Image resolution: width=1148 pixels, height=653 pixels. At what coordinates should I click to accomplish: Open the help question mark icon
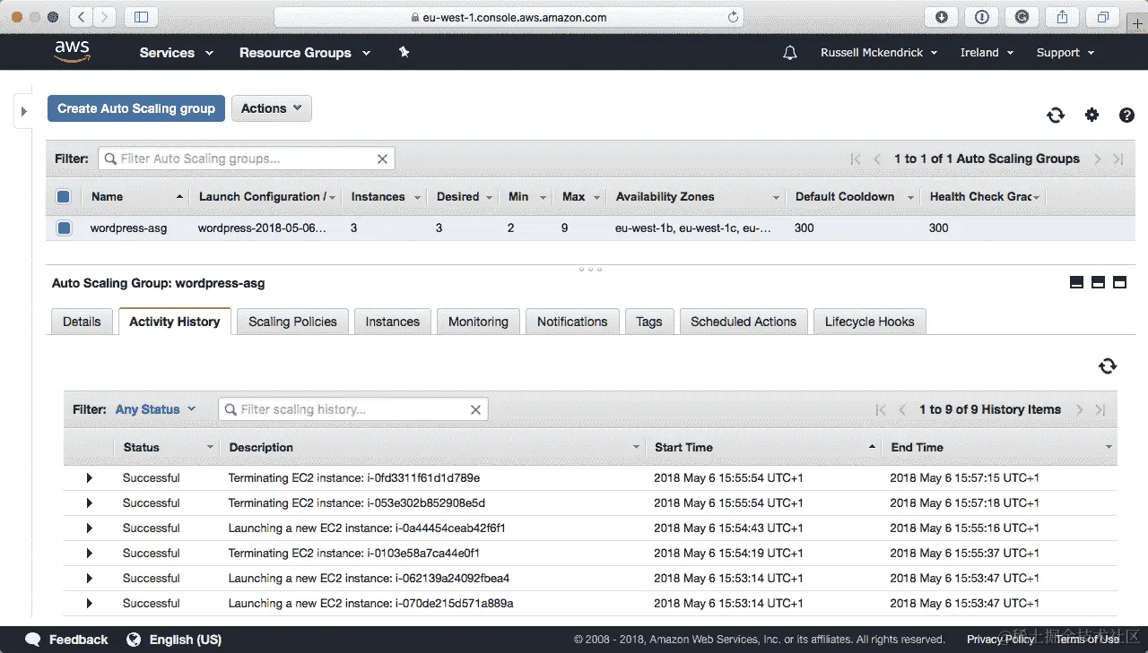(x=1127, y=115)
